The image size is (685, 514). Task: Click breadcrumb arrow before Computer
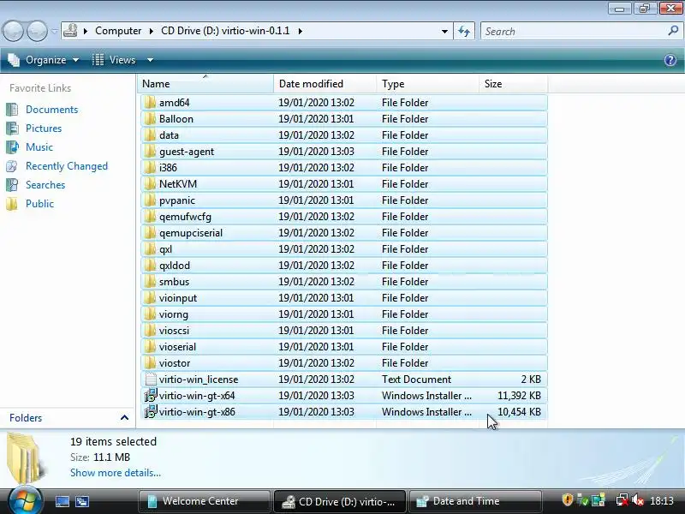click(x=85, y=31)
